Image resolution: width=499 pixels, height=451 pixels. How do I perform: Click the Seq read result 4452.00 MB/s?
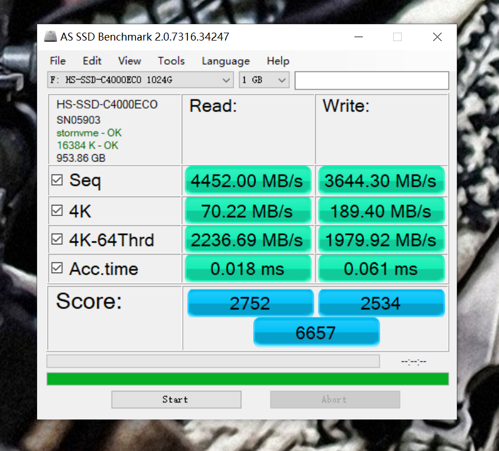tap(248, 181)
